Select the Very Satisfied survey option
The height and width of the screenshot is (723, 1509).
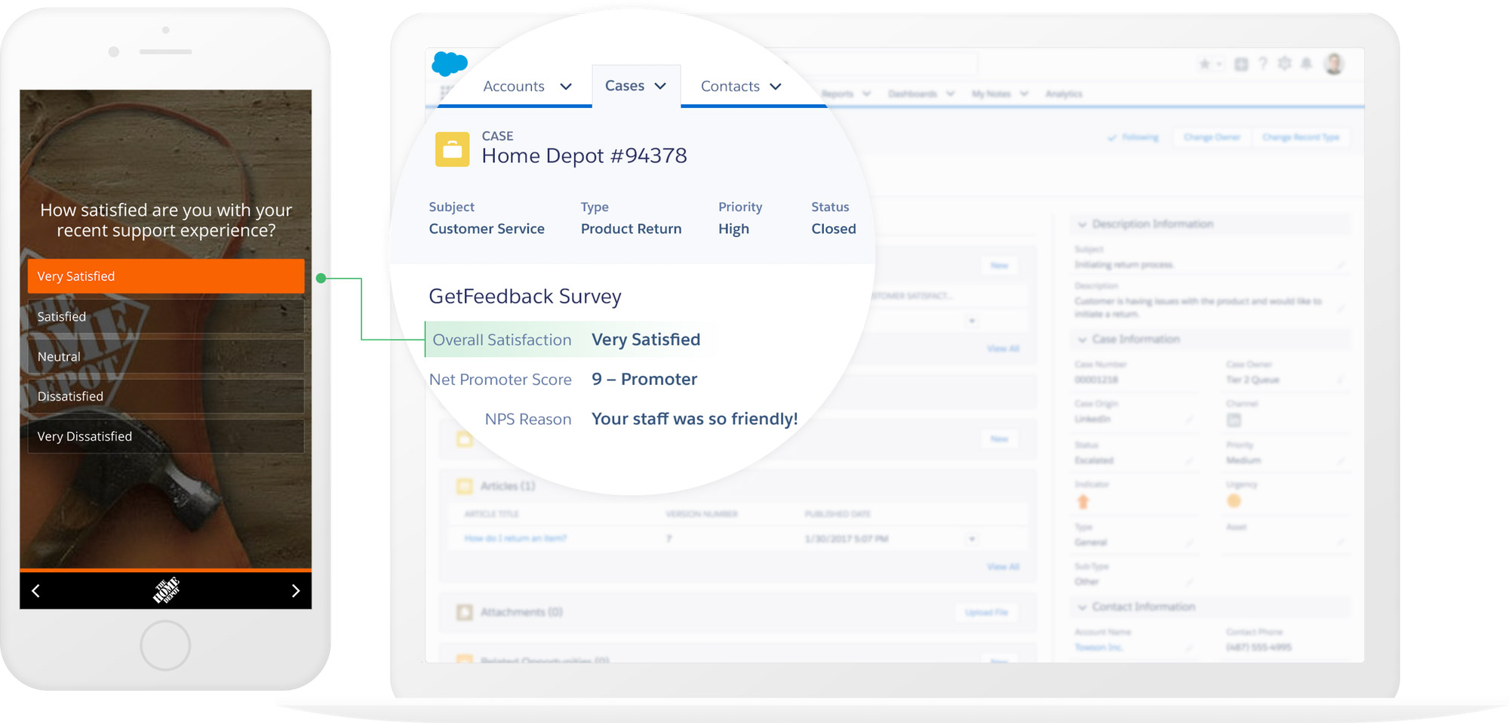click(166, 276)
